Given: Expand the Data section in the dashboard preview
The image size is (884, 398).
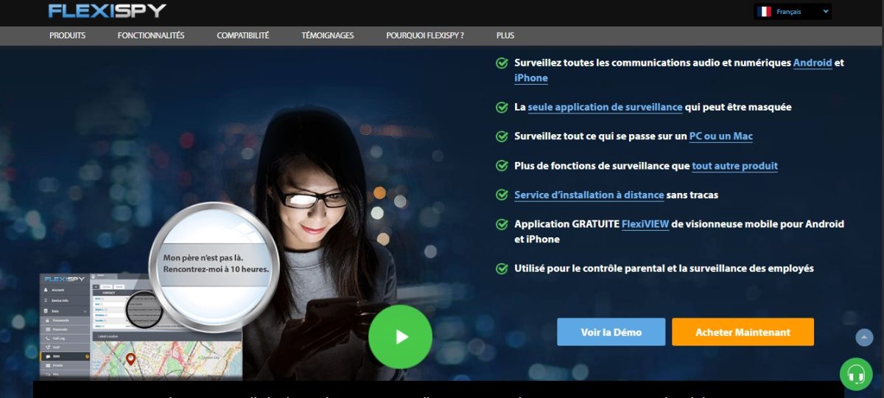Looking at the screenshot, I should pyautogui.click(x=64, y=312).
